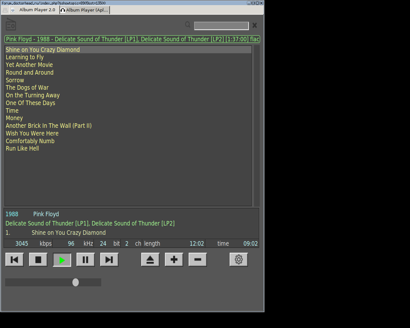The image size is (410, 328).
Task: Select track Sorrow
Action: [x=128, y=80]
